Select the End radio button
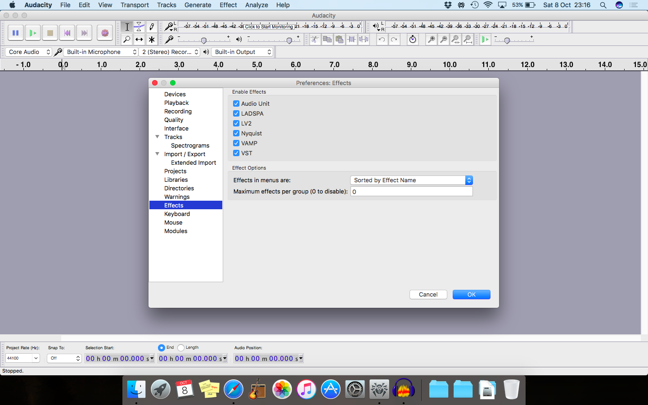This screenshot has height=405, width=648. tap(162, 348)
